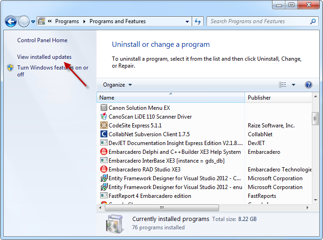Maximize the Programs and Features window
The height and width of the screenshot is (240, 323).
[x=291, y=5]
